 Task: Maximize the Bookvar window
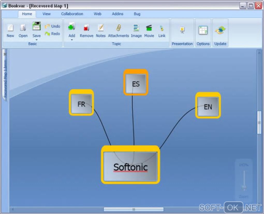(x=251, y=6)
